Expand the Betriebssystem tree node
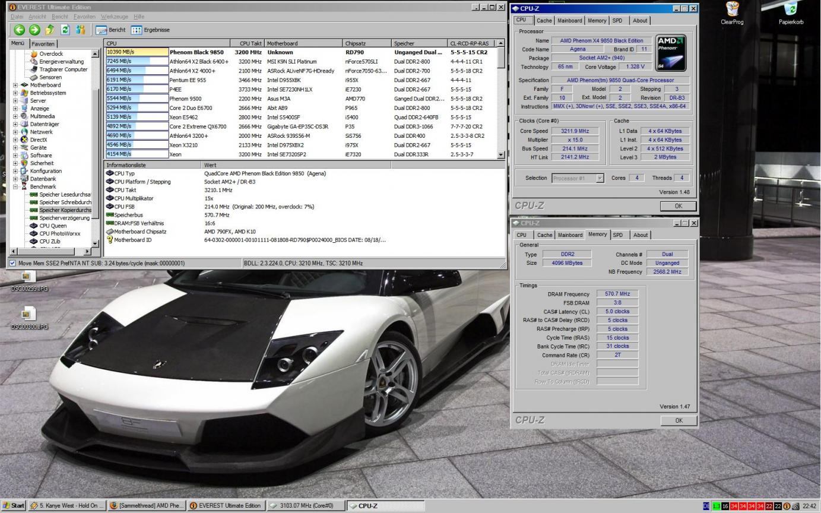Screen dimensions: 821x513 15,93
